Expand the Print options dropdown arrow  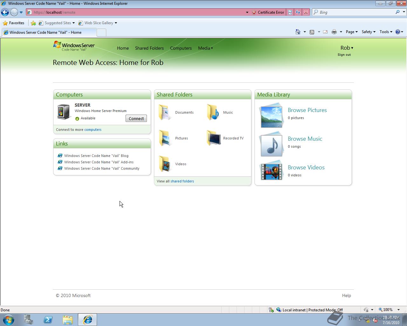341,32
